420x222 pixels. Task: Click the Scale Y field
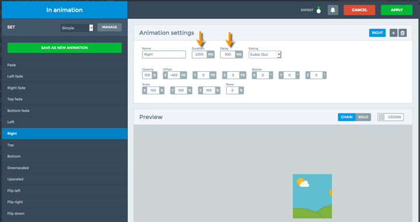click(x=181, y=91)
